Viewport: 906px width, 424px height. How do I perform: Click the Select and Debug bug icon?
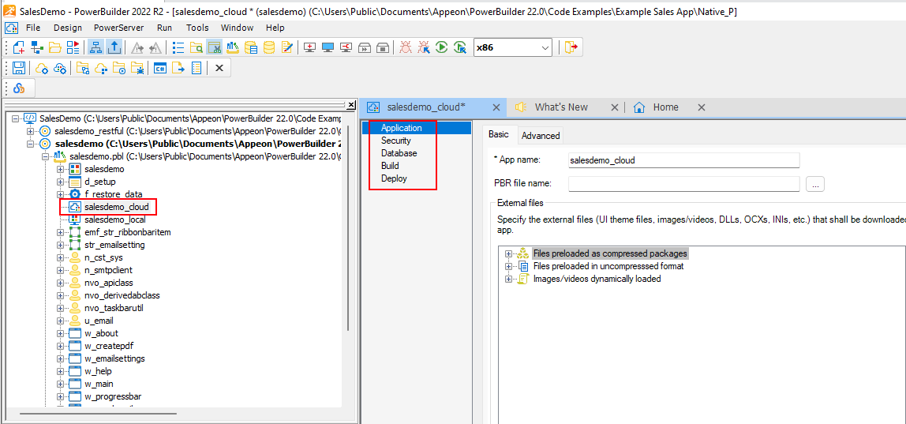point(424,47)
